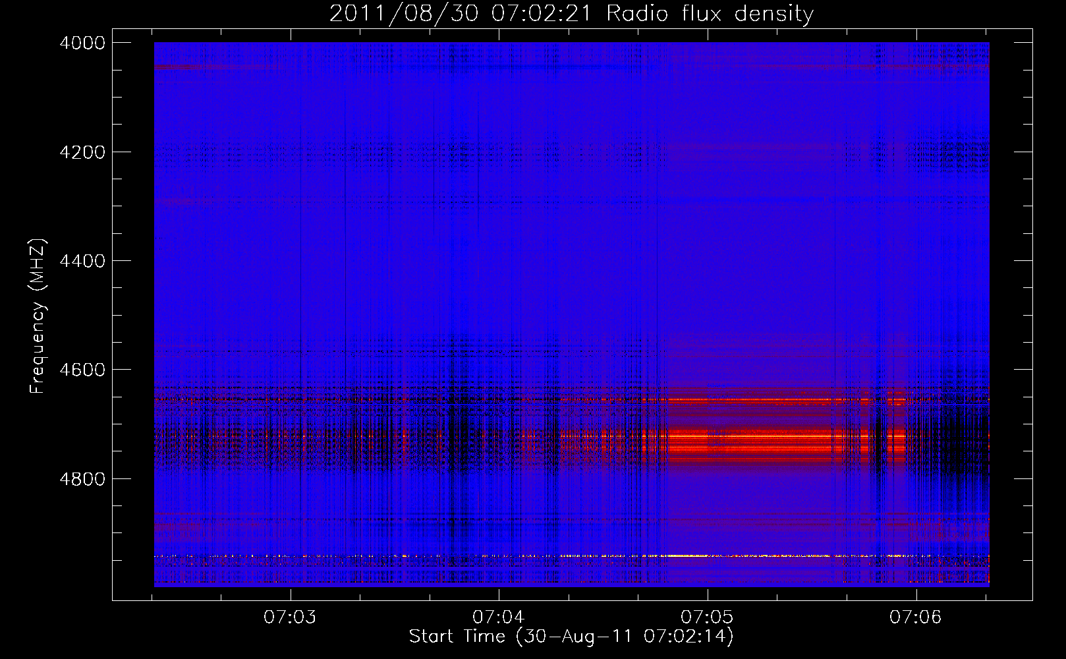Click the 07:06 time tick label
This screenshot has height=659, width=1066.
(916, 617)
